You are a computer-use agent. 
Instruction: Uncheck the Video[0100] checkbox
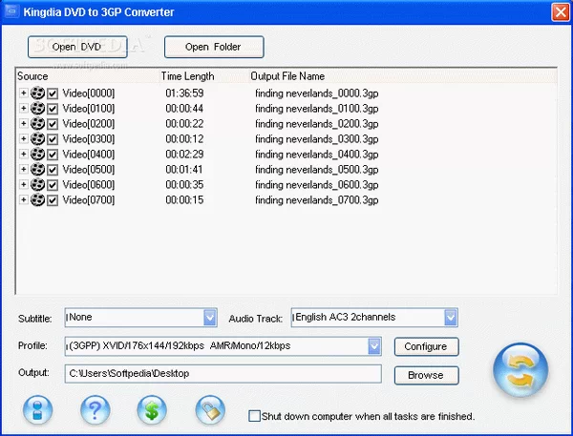(53, 109)
